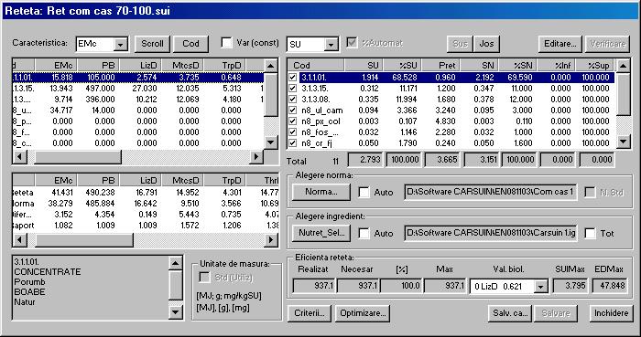The image size is (641, 337).
Task: Click the %Sup column header
Action: click(x=595, y=65)
